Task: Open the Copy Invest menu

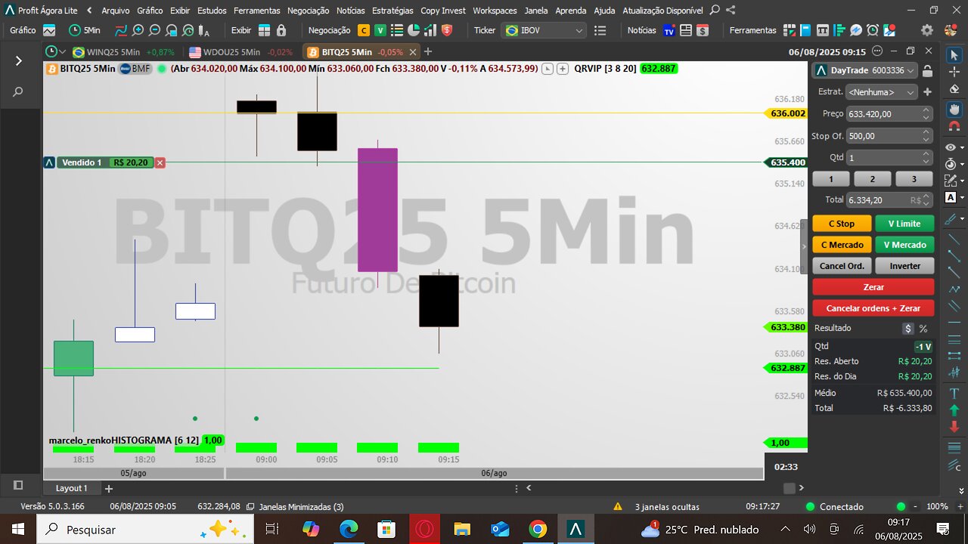Action: [x=443, y=11]
